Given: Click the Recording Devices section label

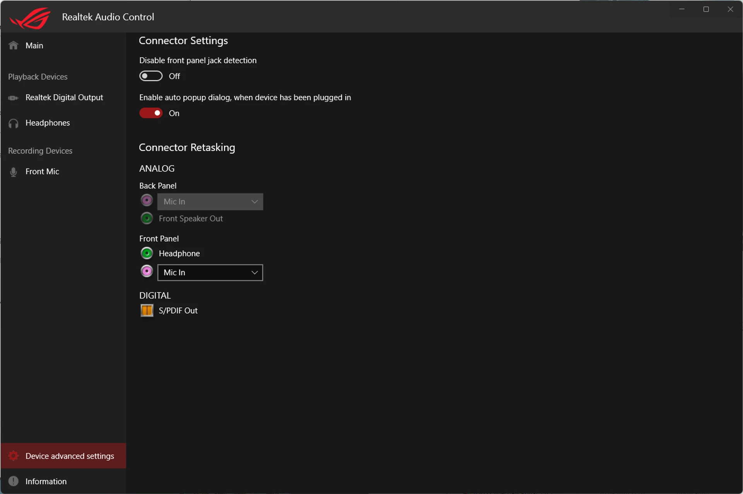Looking at the screenshot, I should pyautogui.click(x=40, y=151).
